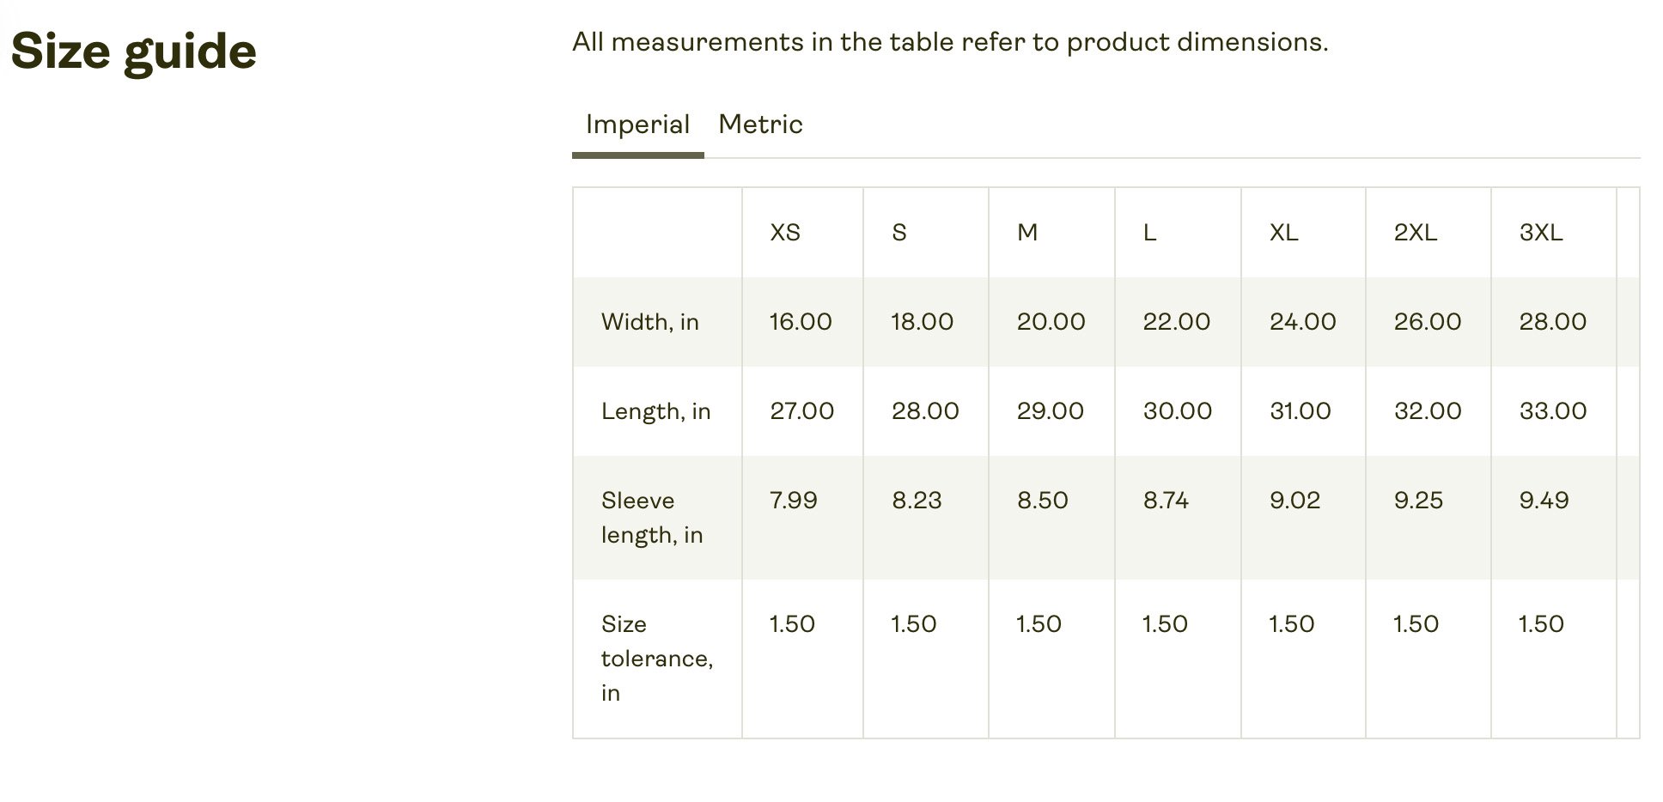Click the 30.00 length value for L
The width and height of the screenshot is (1663, 802).
pos(1177,411)
